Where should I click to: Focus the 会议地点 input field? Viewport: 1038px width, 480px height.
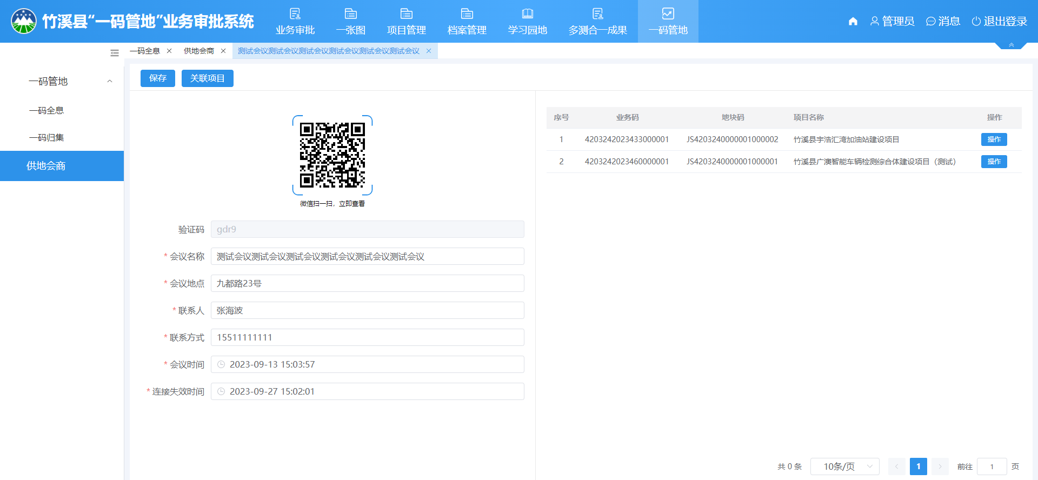click(368, 283)
